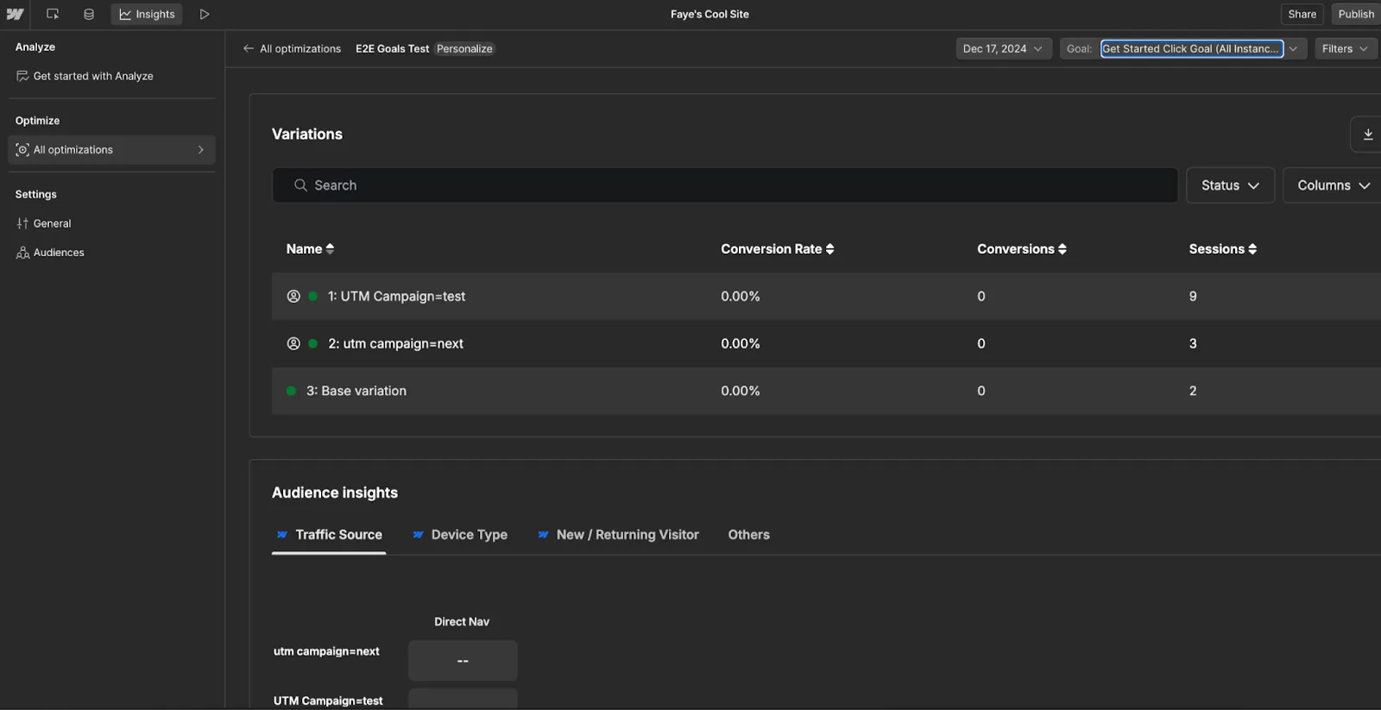The image size is (1381, 710).
Task: Click sessions value 3 for utm campaign=next
Action: pos(1193,343)
